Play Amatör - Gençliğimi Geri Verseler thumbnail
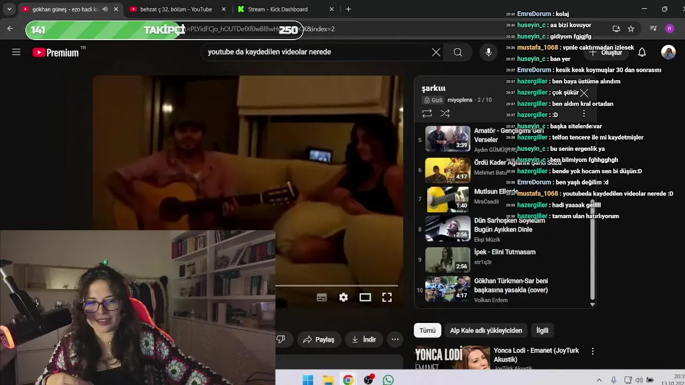The image size is (685, 385). 447,139
